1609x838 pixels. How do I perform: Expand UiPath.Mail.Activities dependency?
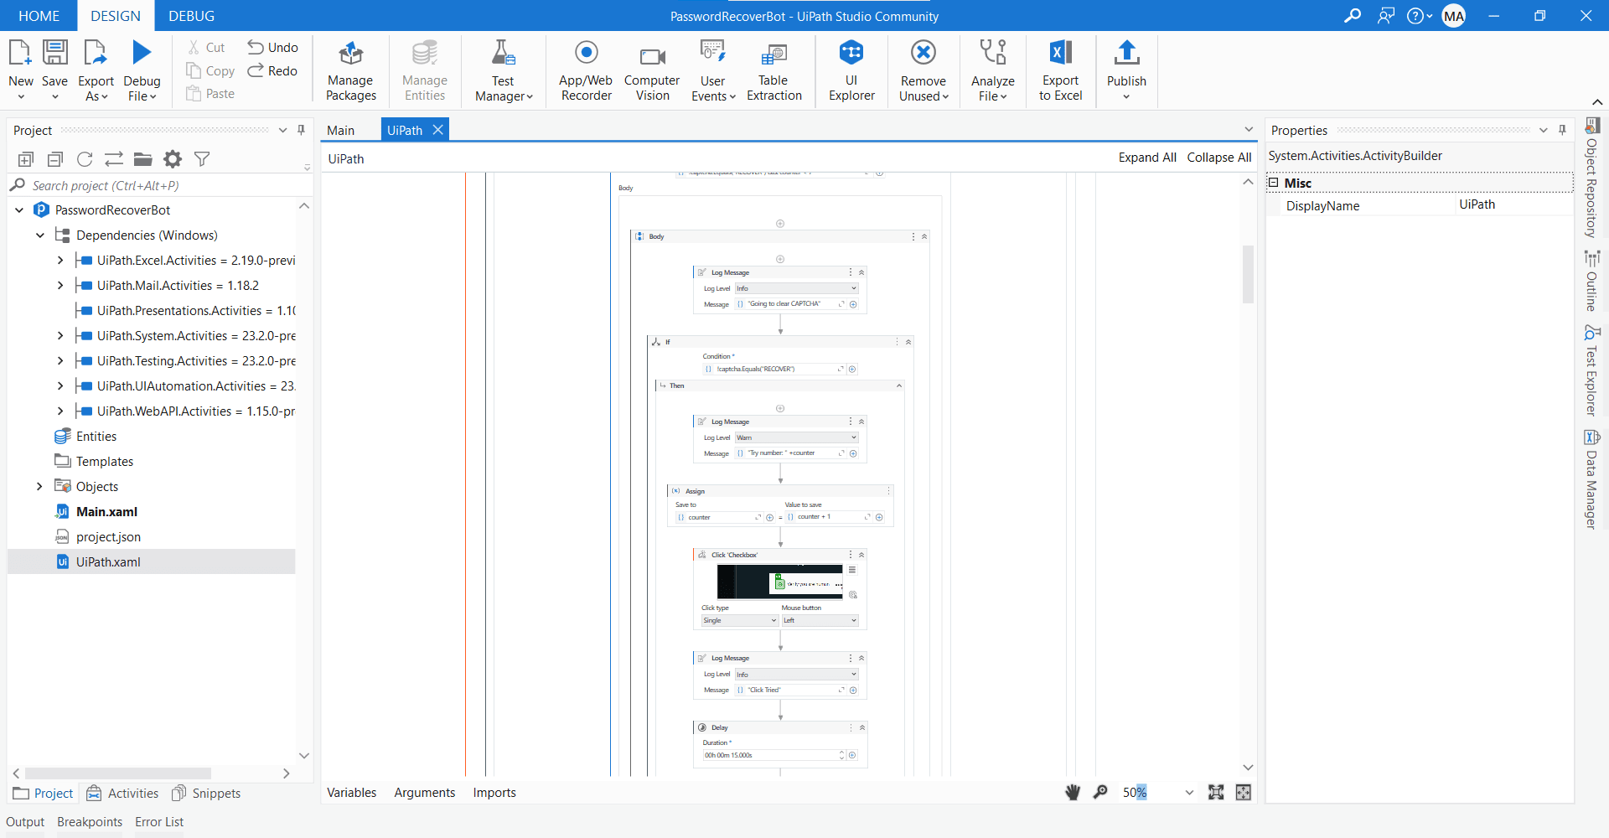pyautogui.click(x=60, y=286)
